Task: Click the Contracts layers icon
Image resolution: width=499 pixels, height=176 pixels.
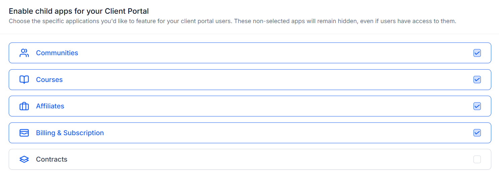Action: (24, 159)
